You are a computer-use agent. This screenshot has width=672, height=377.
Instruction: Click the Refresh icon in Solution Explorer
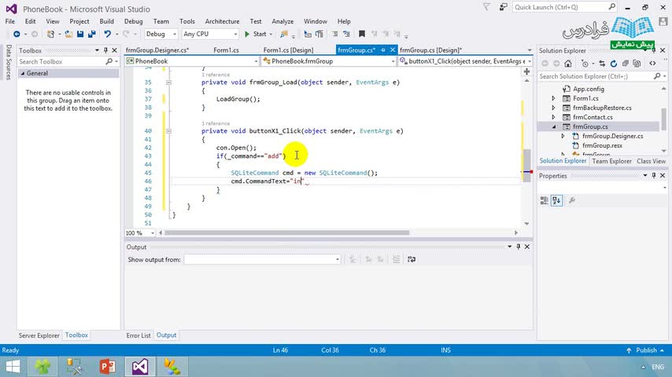click(612, 63)
